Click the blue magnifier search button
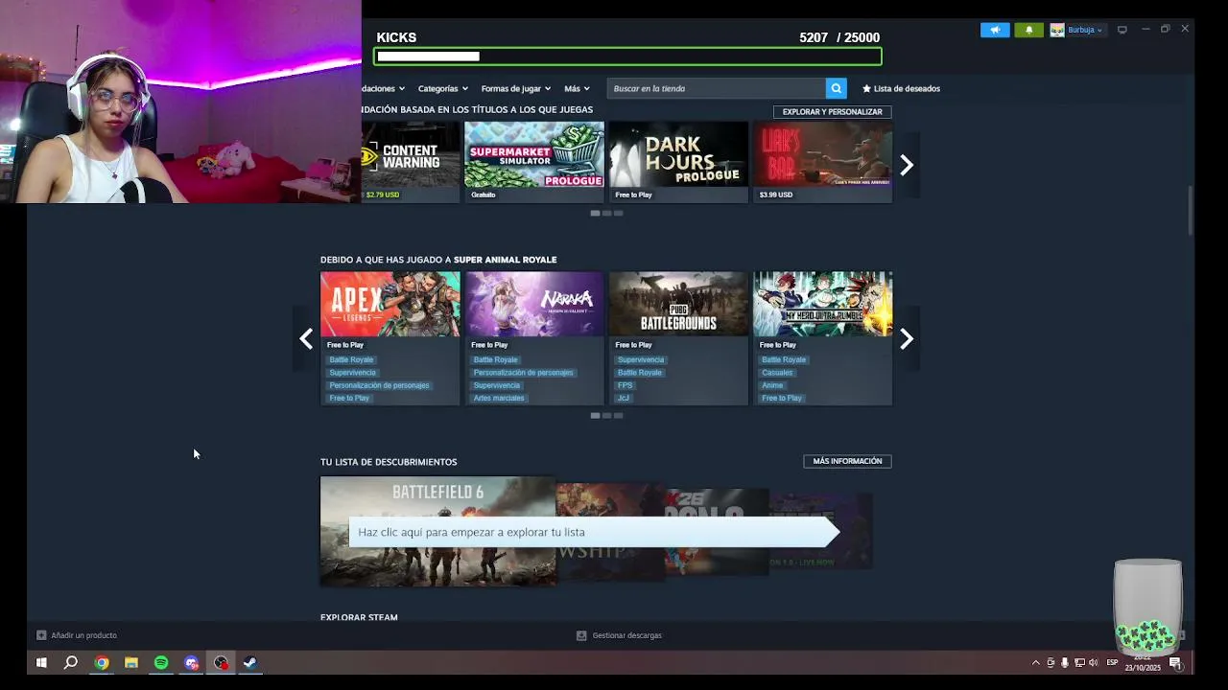The image size is (1228, 690). click(x=837, y=88)
